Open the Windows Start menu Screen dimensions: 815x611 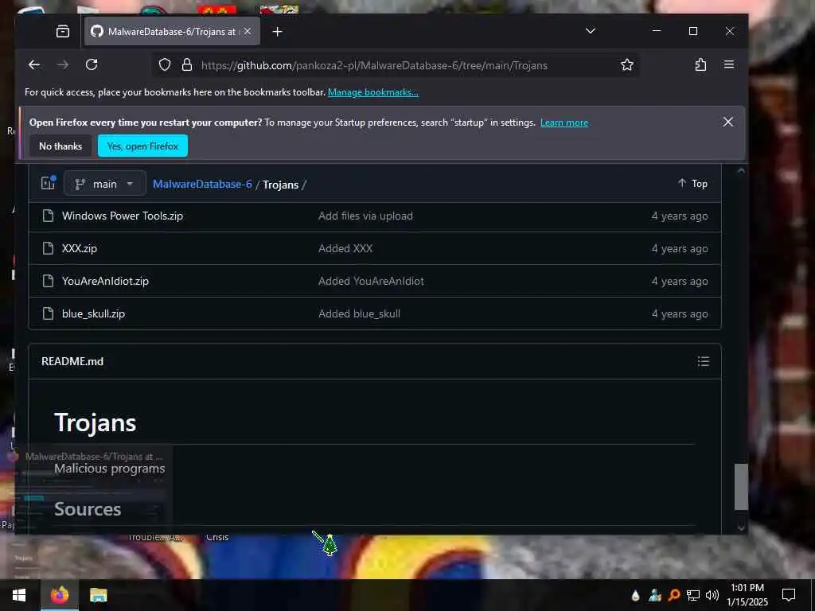pos(19,595)
